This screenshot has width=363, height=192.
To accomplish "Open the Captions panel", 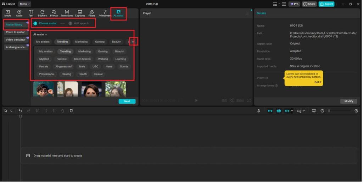I will [x=80, y=13].
